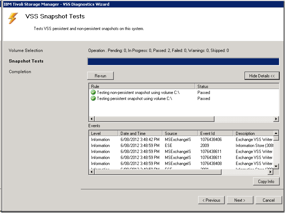
Task: Cancel the VSS Diagnostics Wizard
Action: [268, 200]
